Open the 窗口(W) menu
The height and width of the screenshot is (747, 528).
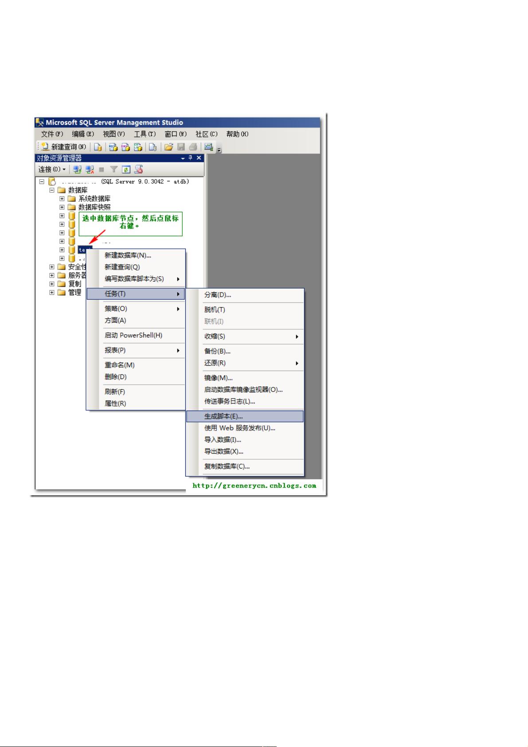[176, 134]
